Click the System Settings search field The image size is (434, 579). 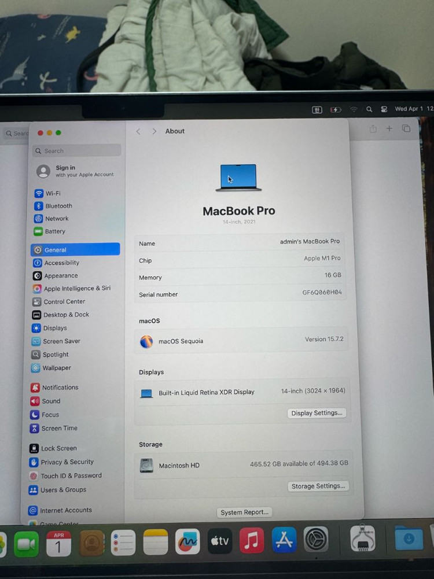[x=77, y=150]
